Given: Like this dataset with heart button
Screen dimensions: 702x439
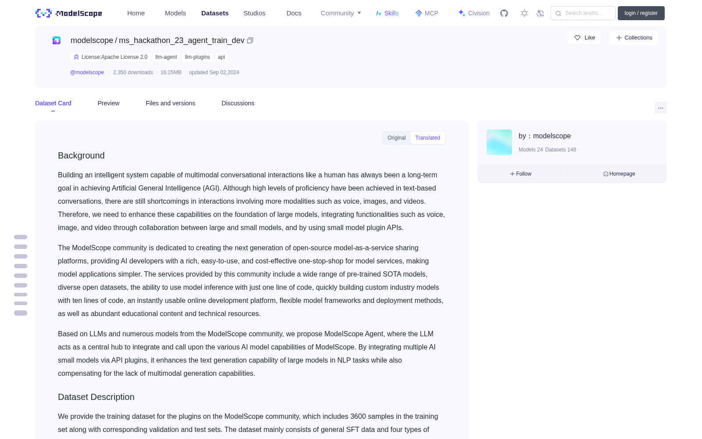Looking at the screenshot, I should pos(584,38).
